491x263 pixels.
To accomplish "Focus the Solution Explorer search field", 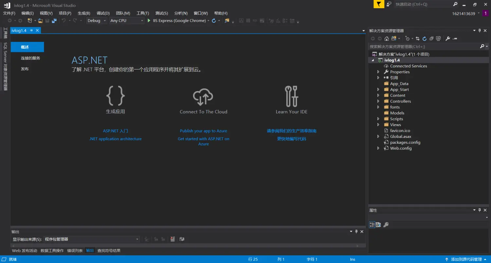I will (424, 47).
